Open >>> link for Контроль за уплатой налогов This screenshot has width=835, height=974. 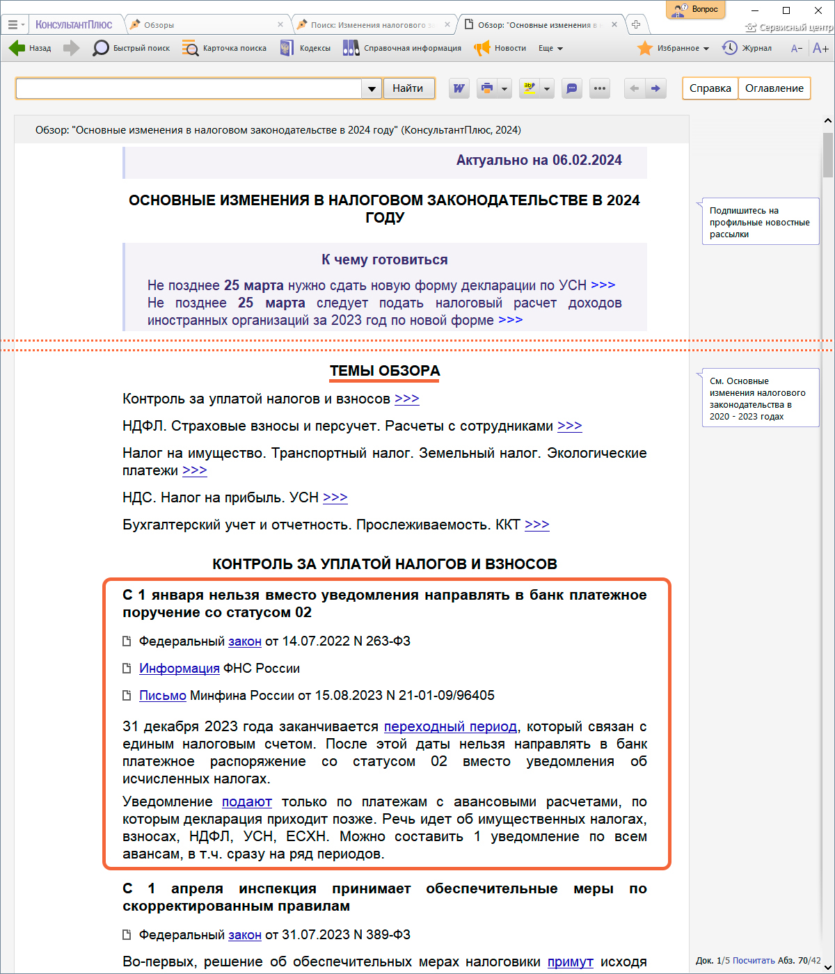point(407,399)
